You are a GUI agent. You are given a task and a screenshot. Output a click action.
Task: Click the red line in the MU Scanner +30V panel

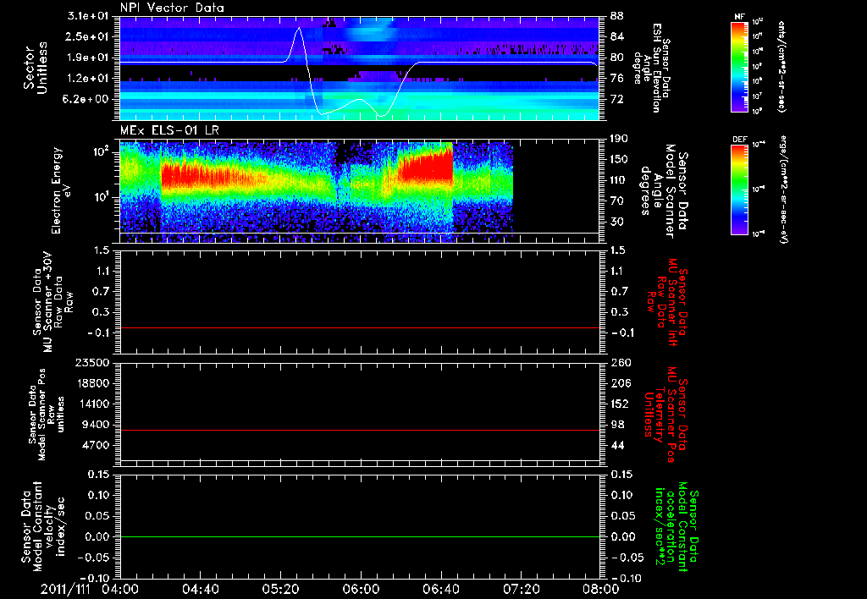pyautogui.click(x=360, y=327)
